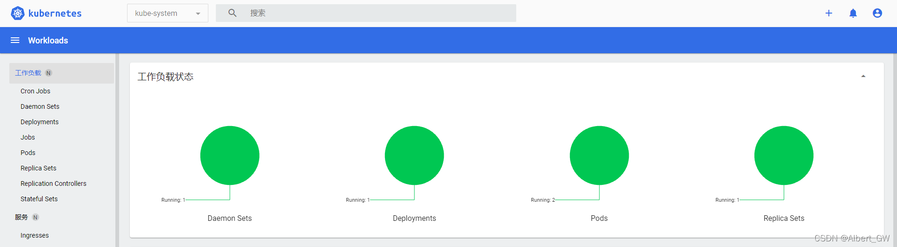Select the 服务 sidebar section
Screen dimensions: 897x247
click(x=21, y=217)
